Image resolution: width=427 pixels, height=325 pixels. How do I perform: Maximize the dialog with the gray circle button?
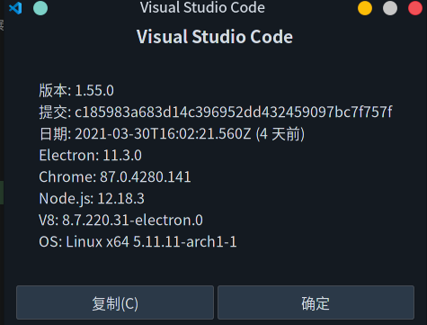coord(390,8)
